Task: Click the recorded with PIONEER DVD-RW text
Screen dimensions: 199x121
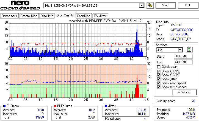Action: click(x=105, y=21)
